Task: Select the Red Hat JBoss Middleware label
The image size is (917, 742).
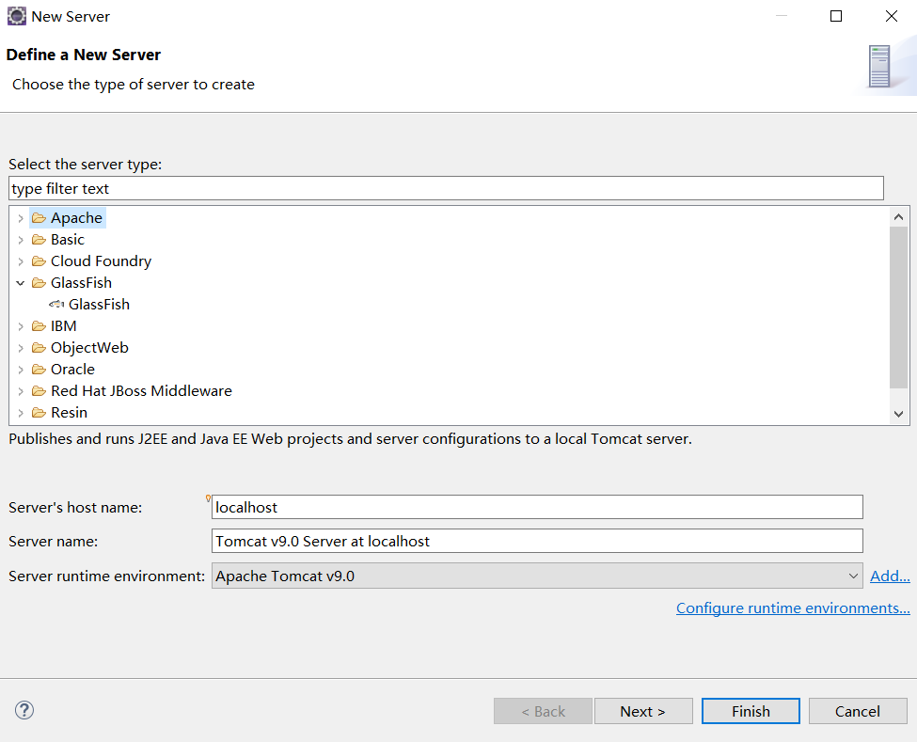Action: [141, 391]
